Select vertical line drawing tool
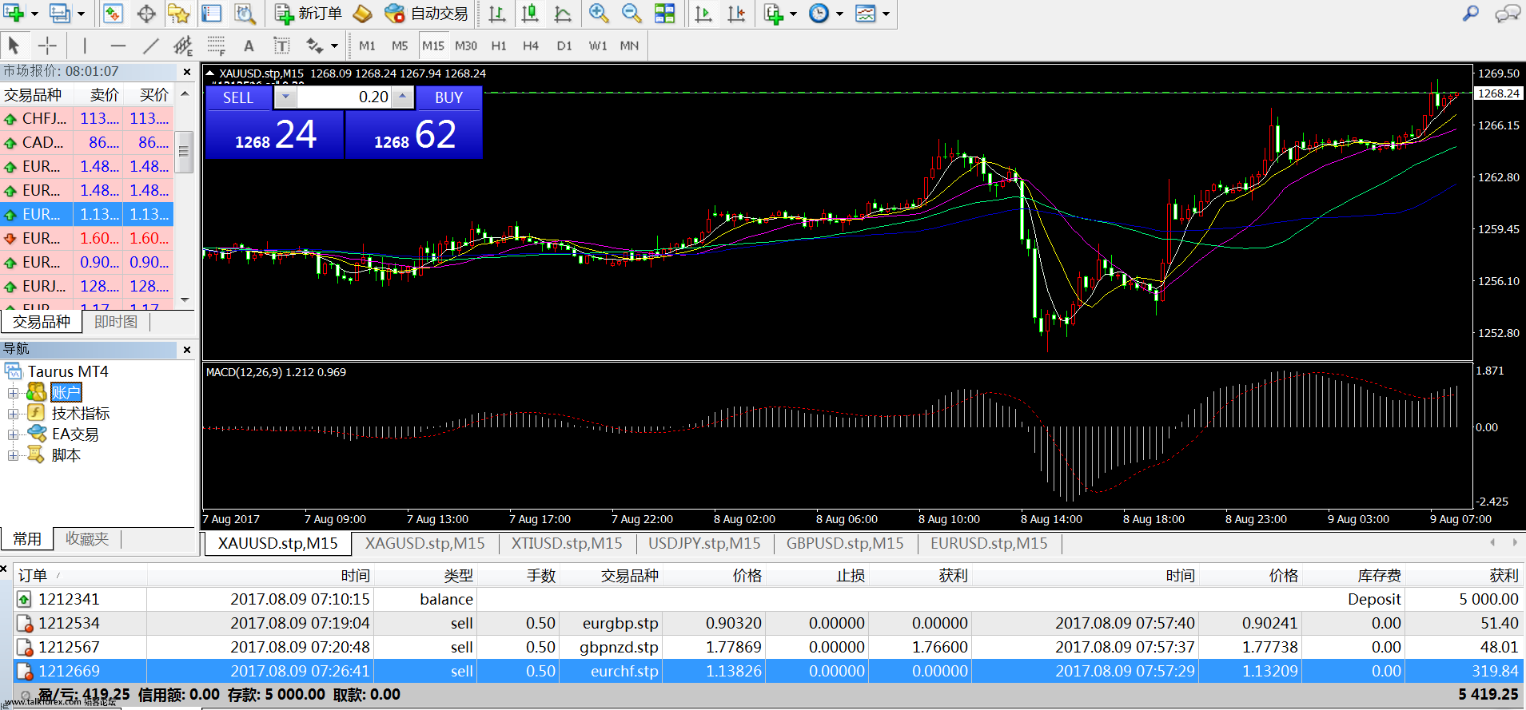The width and height of the screenshot is (1526, 710). coord(85,46)
